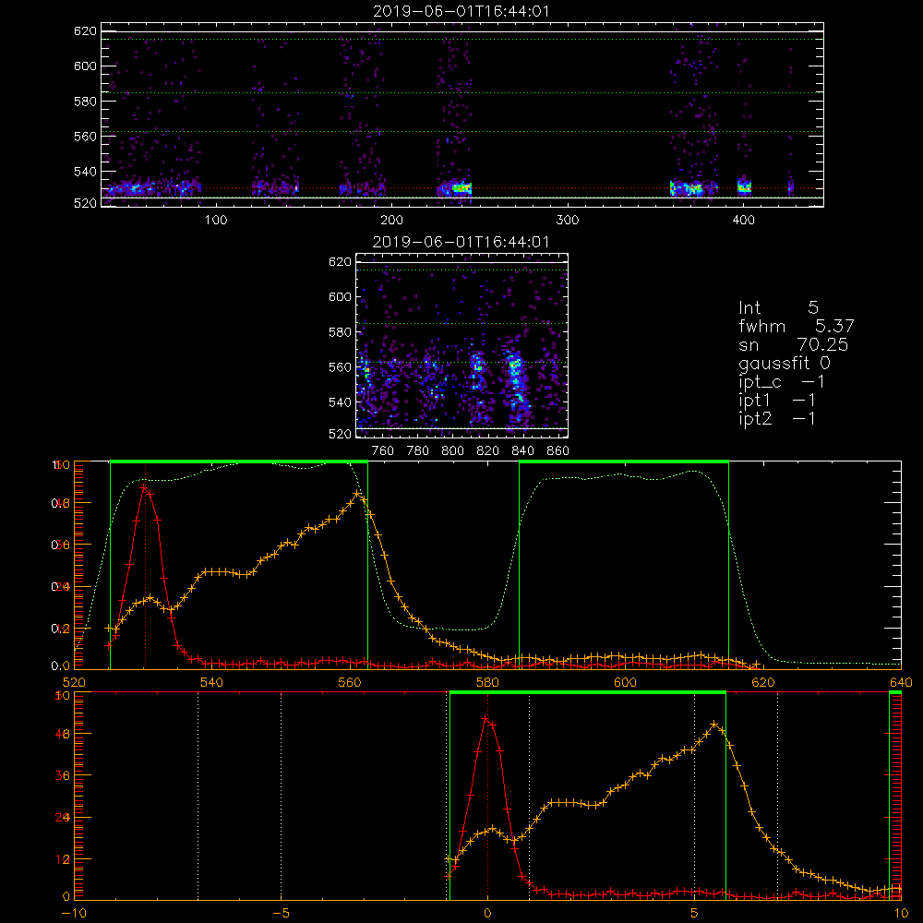Click the red curve peak in upper profile plot

[144, 487]
